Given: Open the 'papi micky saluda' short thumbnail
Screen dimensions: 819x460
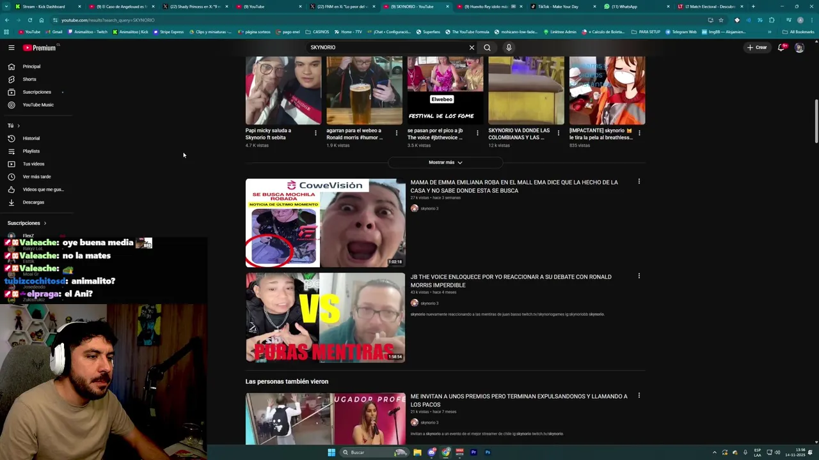Looking at the screenshot, I should click(283, 90).
